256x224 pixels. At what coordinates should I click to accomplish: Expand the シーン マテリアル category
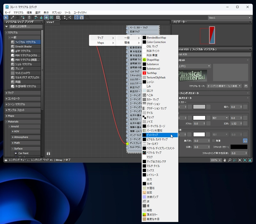point(23,104)
